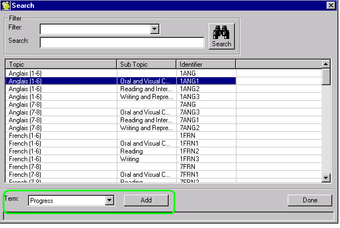Click the Identifier column header
Image resolution: width=340 pixels, height=228 pixels.
click(205, 65)
